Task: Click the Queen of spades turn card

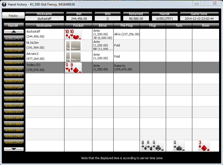Action: pos(179,146)
